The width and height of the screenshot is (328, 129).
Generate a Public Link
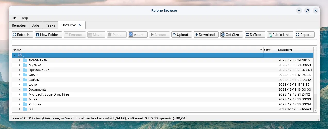coord(280,35)
